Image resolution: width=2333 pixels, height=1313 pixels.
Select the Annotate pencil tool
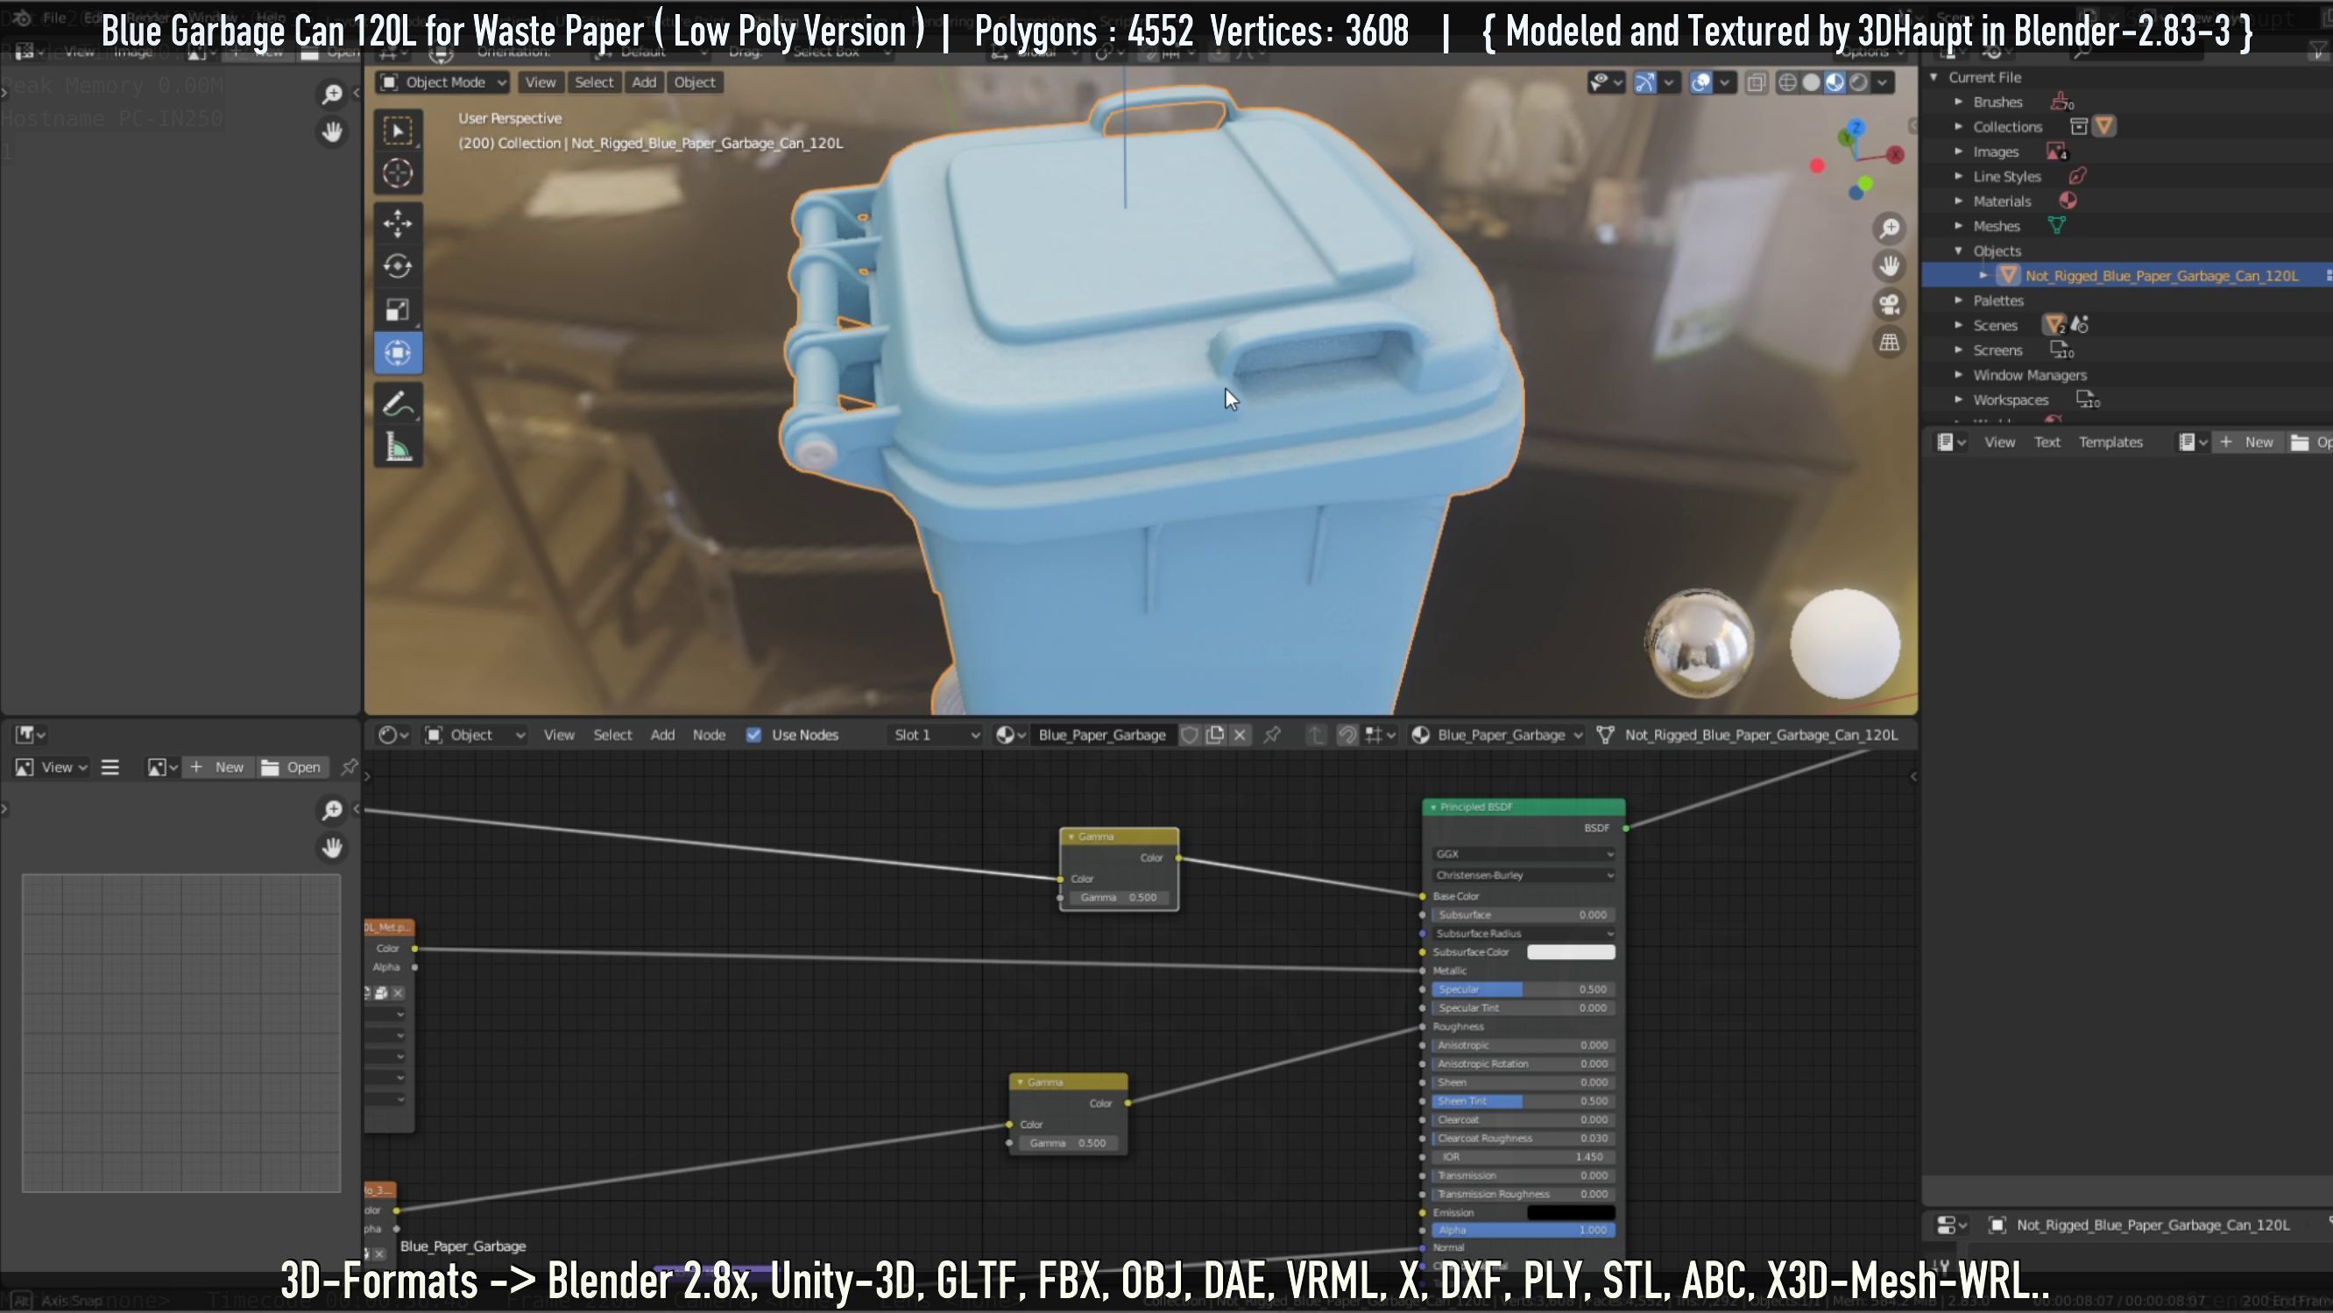pyautogui.click(x=398, y=404)
